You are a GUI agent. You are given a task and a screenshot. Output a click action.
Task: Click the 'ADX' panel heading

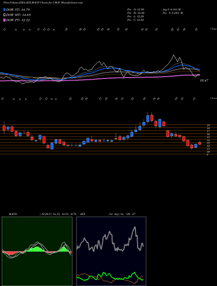(x=82, y=214)
